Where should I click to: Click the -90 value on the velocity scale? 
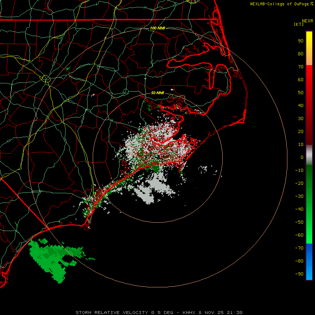coord(299,274)
